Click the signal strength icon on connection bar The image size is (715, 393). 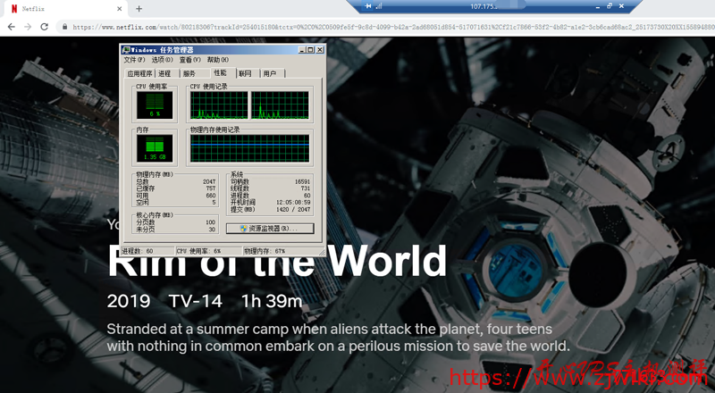[x=378, y=5]
